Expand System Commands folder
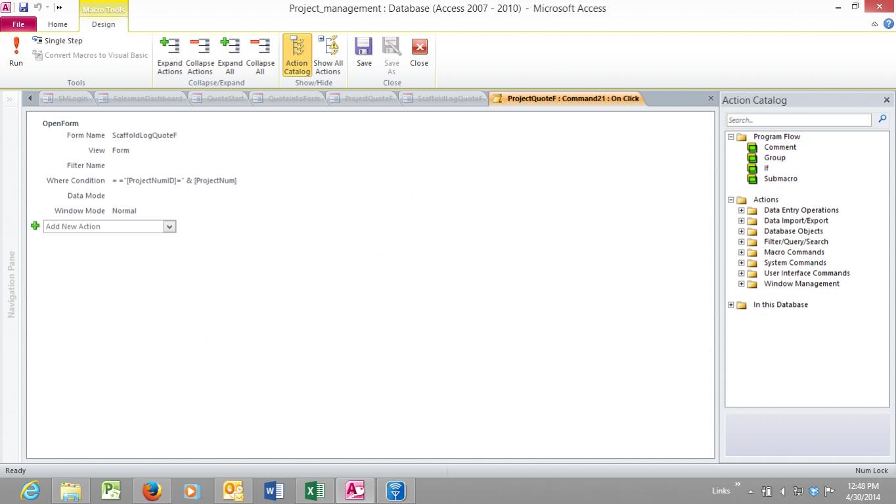The width and height of the screenshot is (896, 504). (742, 263)
